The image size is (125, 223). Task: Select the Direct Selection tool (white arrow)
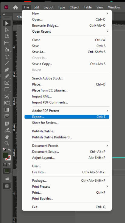coord(7,30)
